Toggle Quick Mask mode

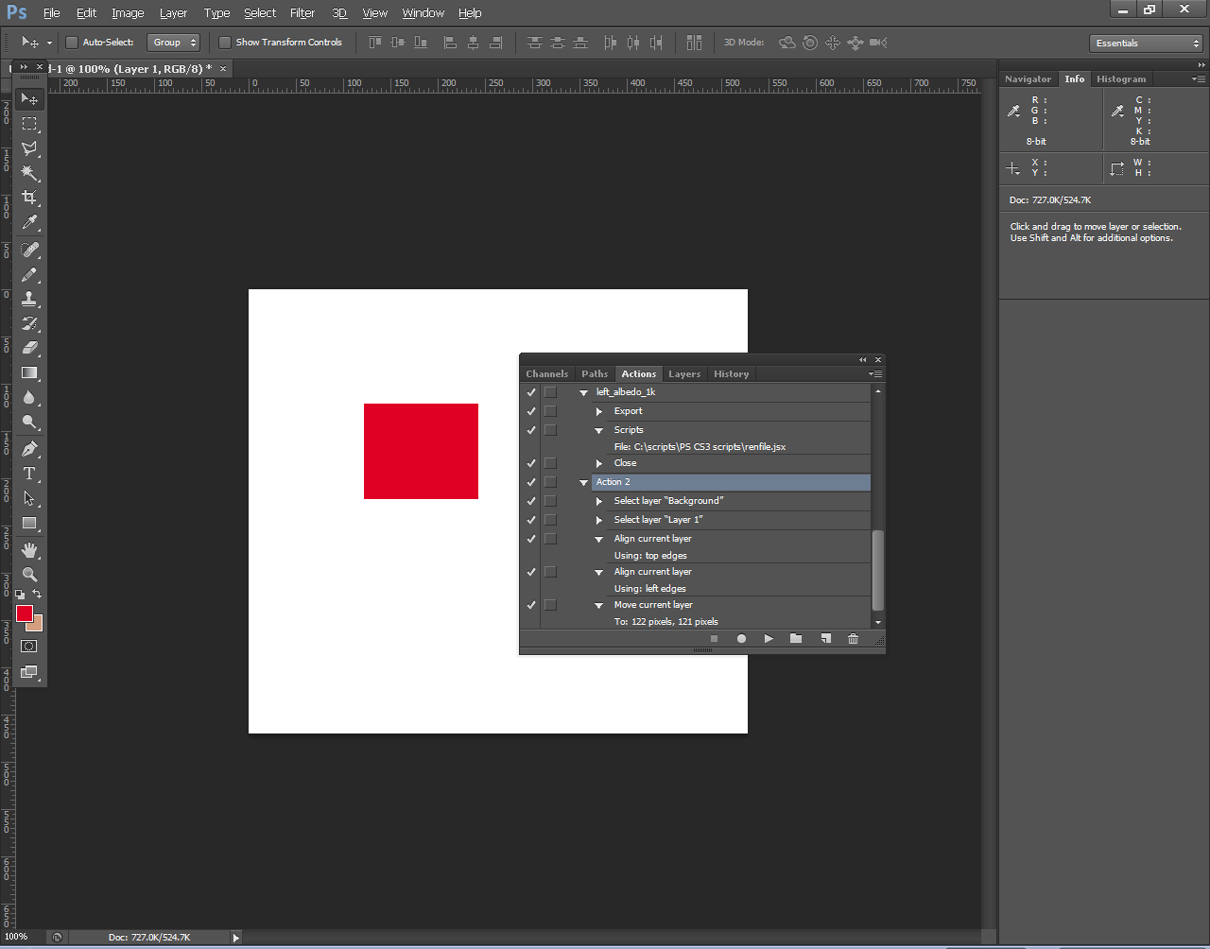coord(29,647)
